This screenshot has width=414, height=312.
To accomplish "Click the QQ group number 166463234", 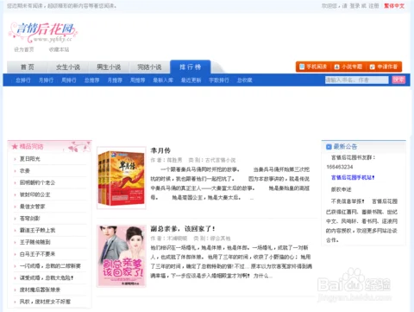I will 340,167.
